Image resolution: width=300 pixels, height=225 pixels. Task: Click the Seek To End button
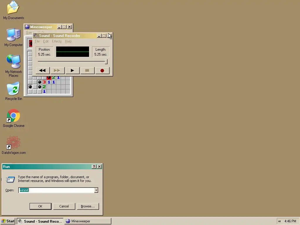(x=57, y=71)
